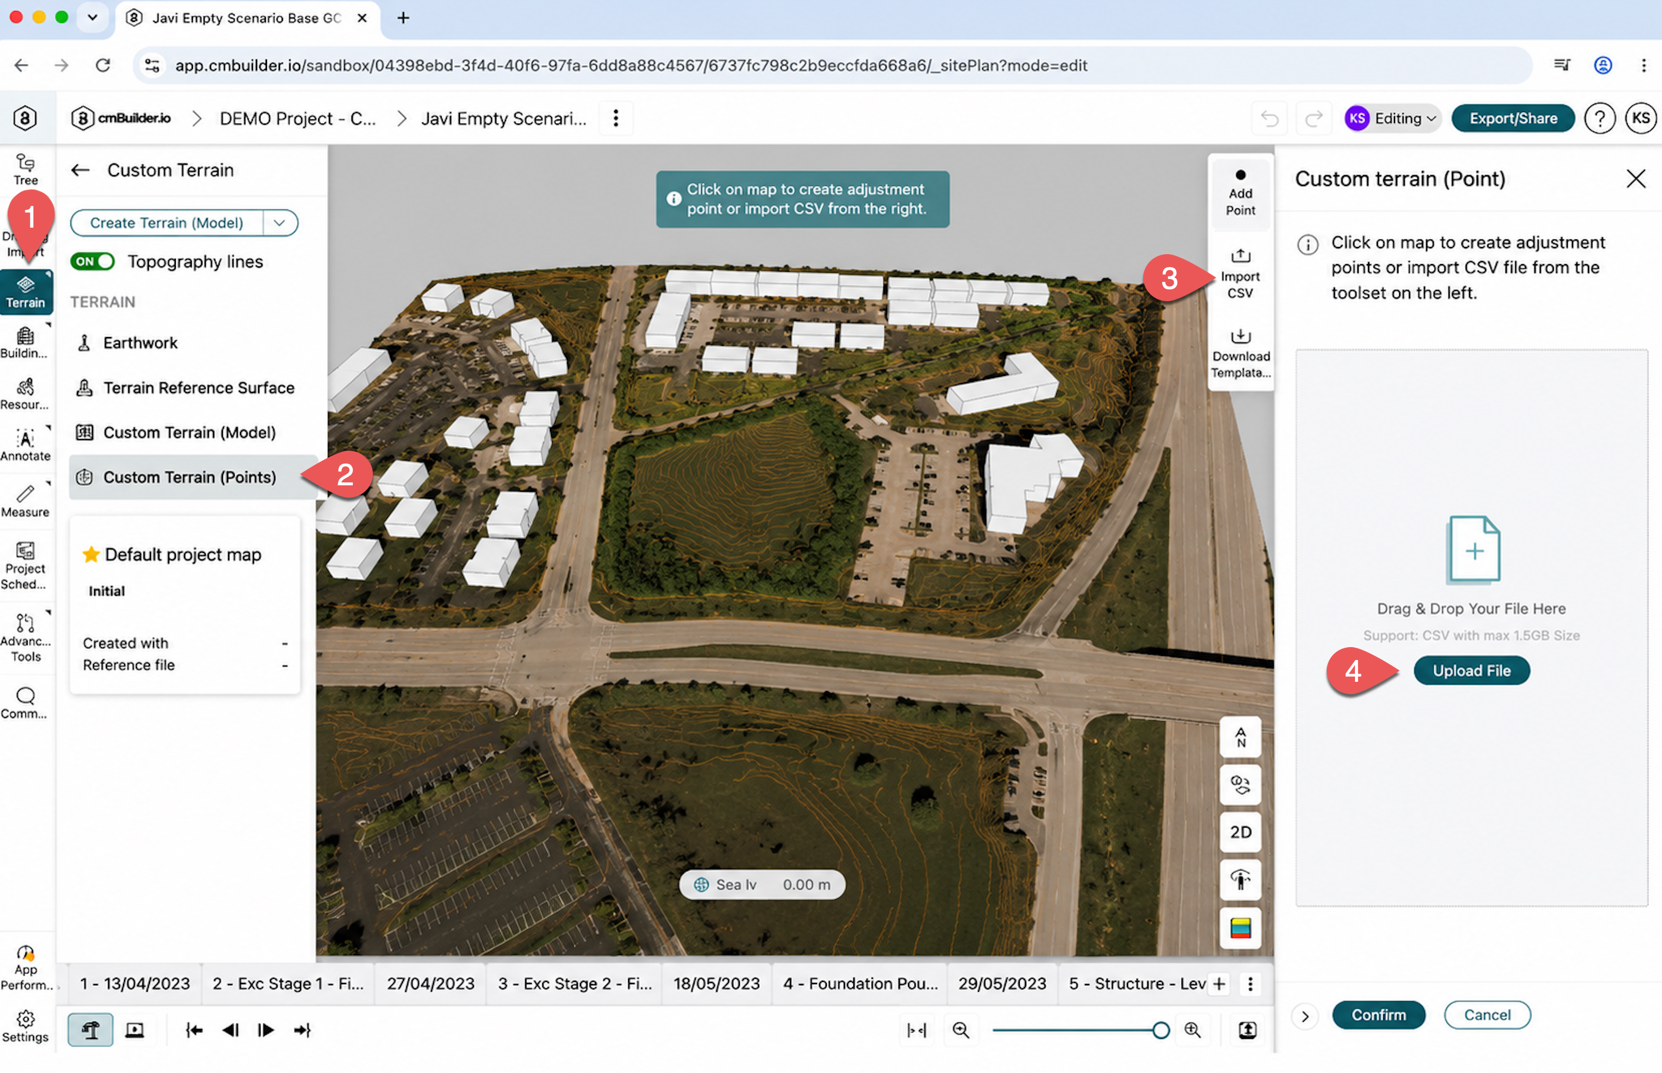Screen dimensions: 1662x1073
Task: Click the drag and drop file area
Action: [x=1471, y=627]
